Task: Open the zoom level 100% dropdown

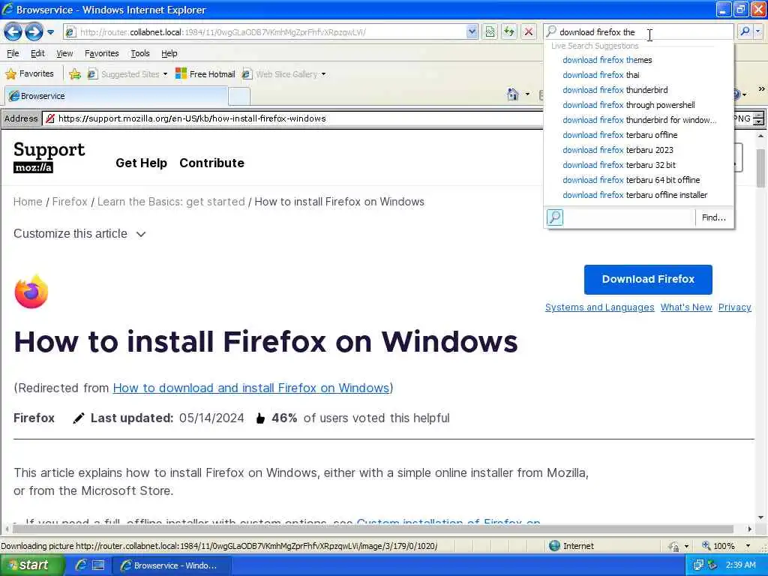Action: pos(748,546)
